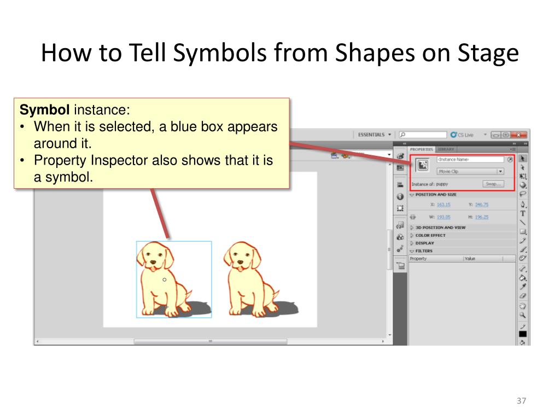Viewport: 560px width, 420px height.
Task: Open the Properties panel options menu
Action: 512,149
